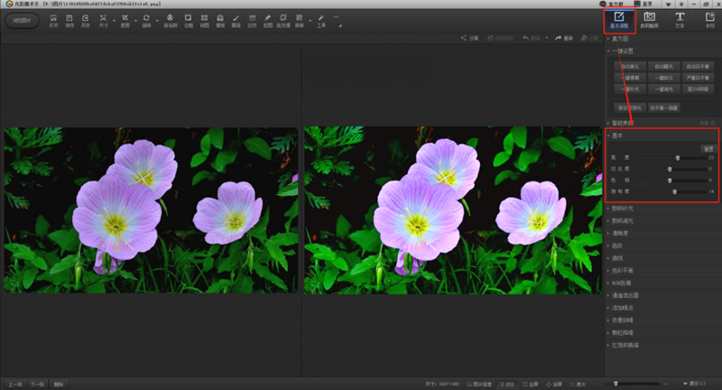Click the 亮度 (Brightness) slider handle
722x390 pixels.
point(677,158)
